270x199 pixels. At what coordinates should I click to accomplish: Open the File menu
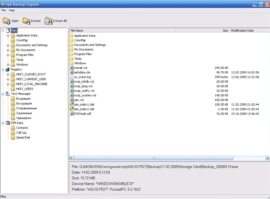tap(4, 10)
